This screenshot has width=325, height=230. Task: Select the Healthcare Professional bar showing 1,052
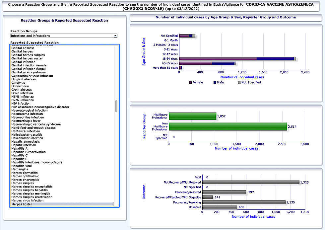click(x=193, y=116)
